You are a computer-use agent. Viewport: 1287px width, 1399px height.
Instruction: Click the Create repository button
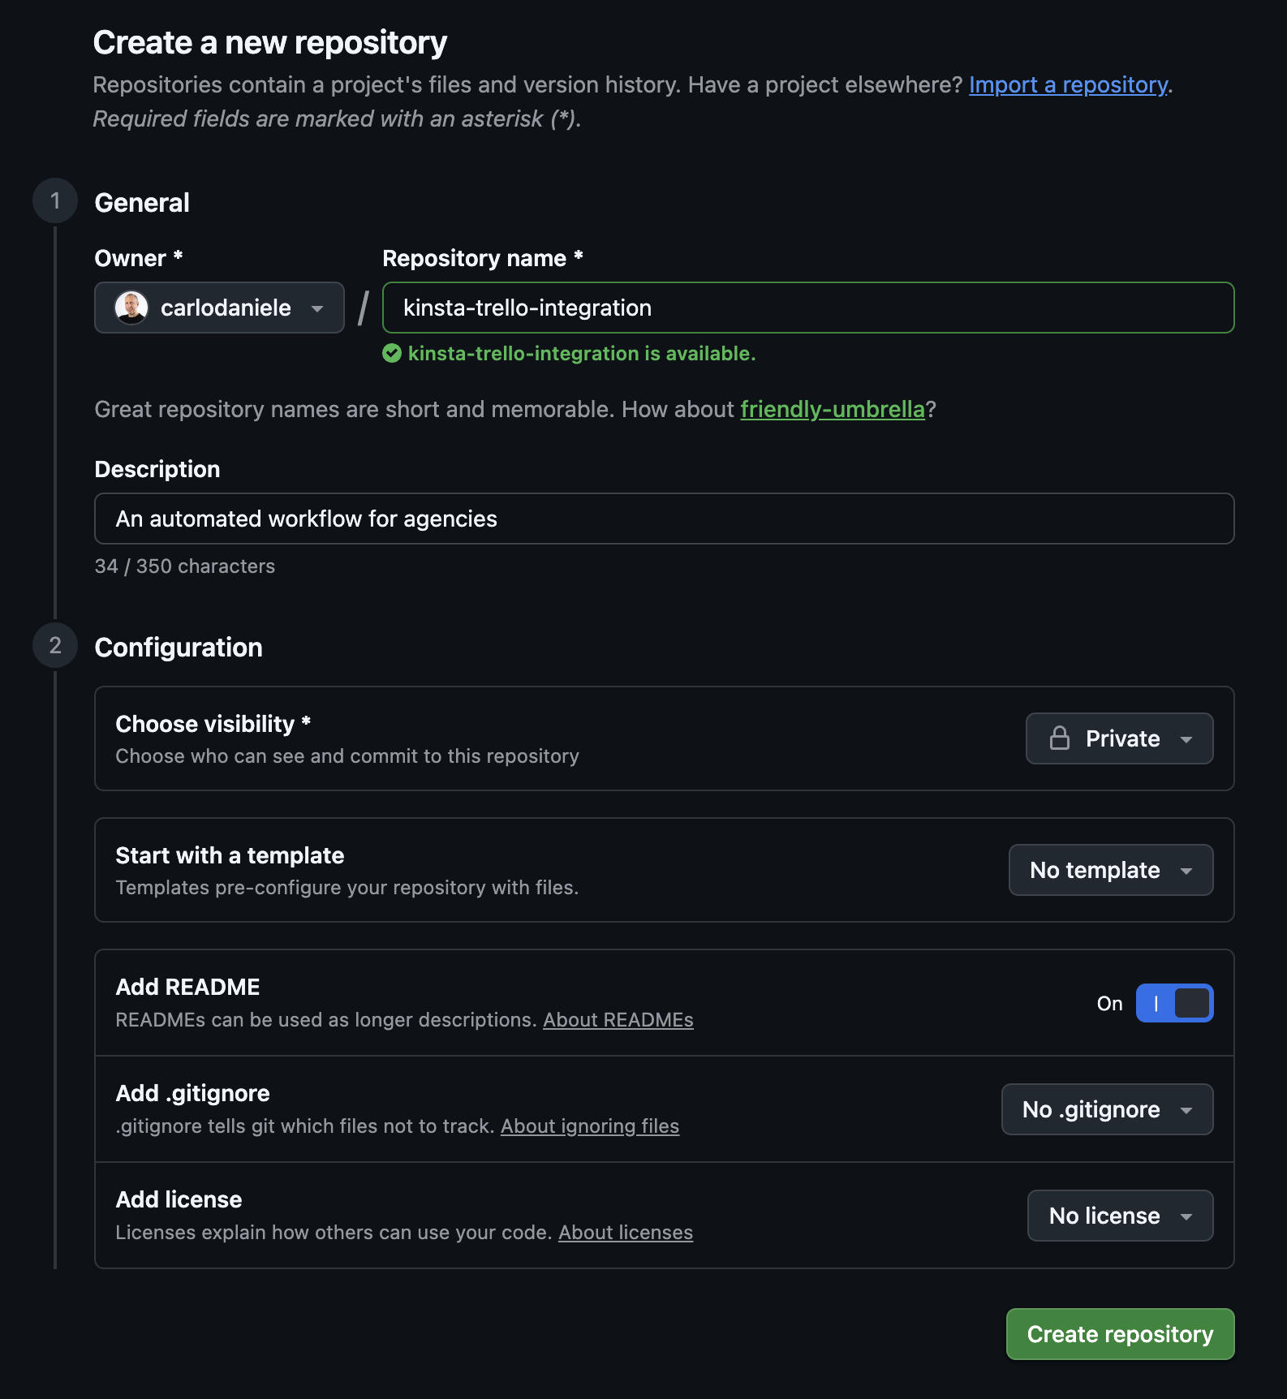[1120, 1333]
